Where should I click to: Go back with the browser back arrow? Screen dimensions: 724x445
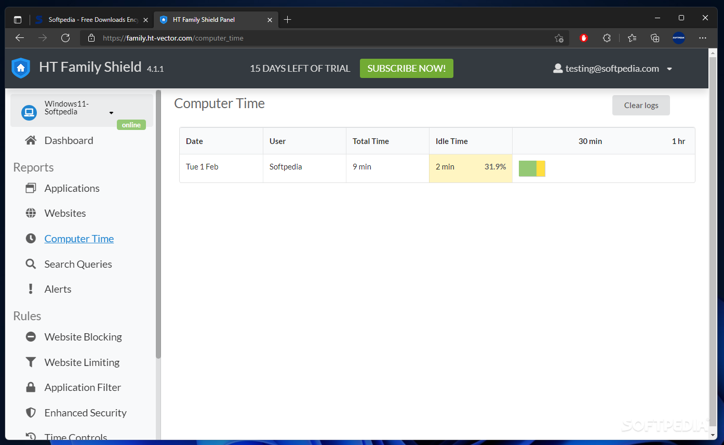tap(20, 38)
